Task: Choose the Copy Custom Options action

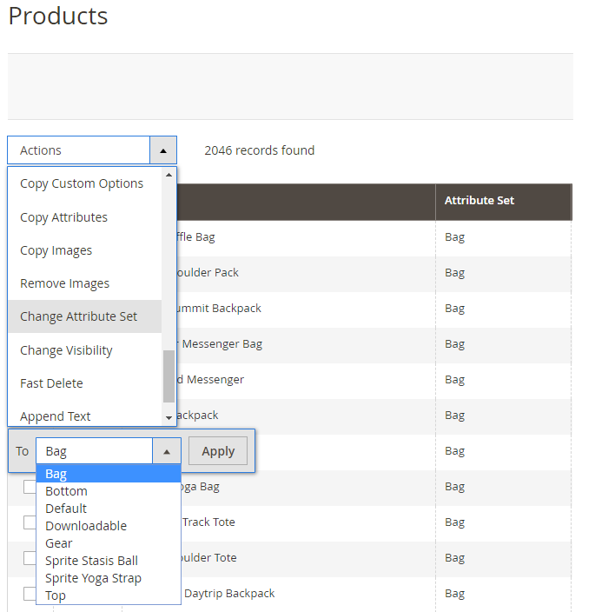Action: coord(82,183)
